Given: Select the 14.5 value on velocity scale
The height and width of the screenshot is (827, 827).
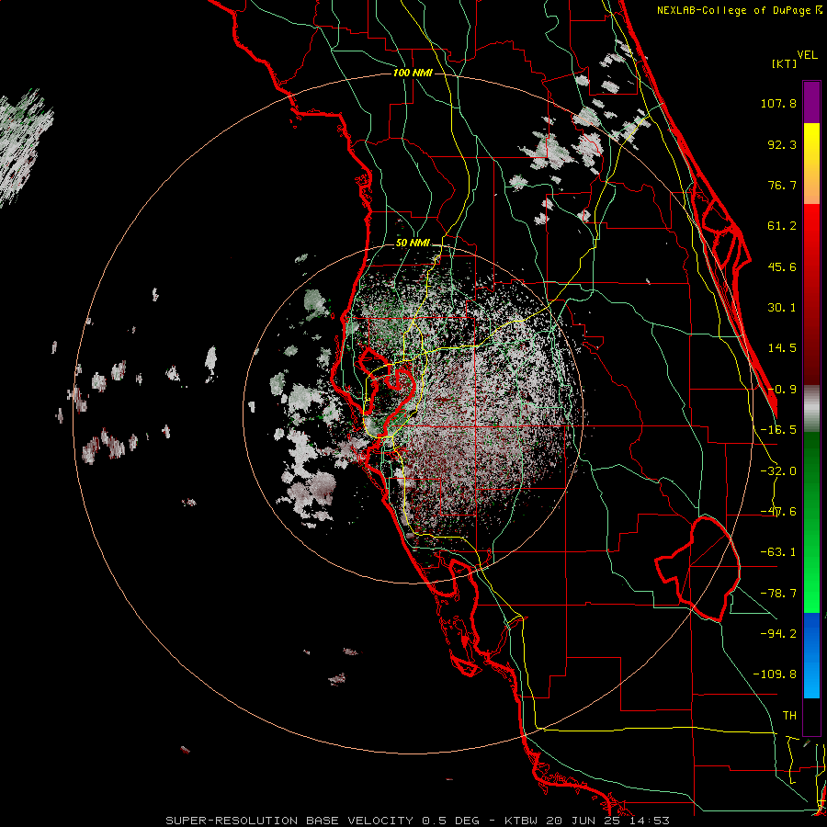Looking at the screenshot, I should tap(782, 348).
